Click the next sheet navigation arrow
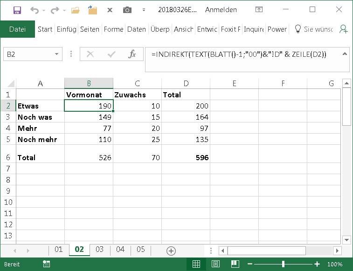The width and height of the screenshot is (353, 271). point(28,251)
